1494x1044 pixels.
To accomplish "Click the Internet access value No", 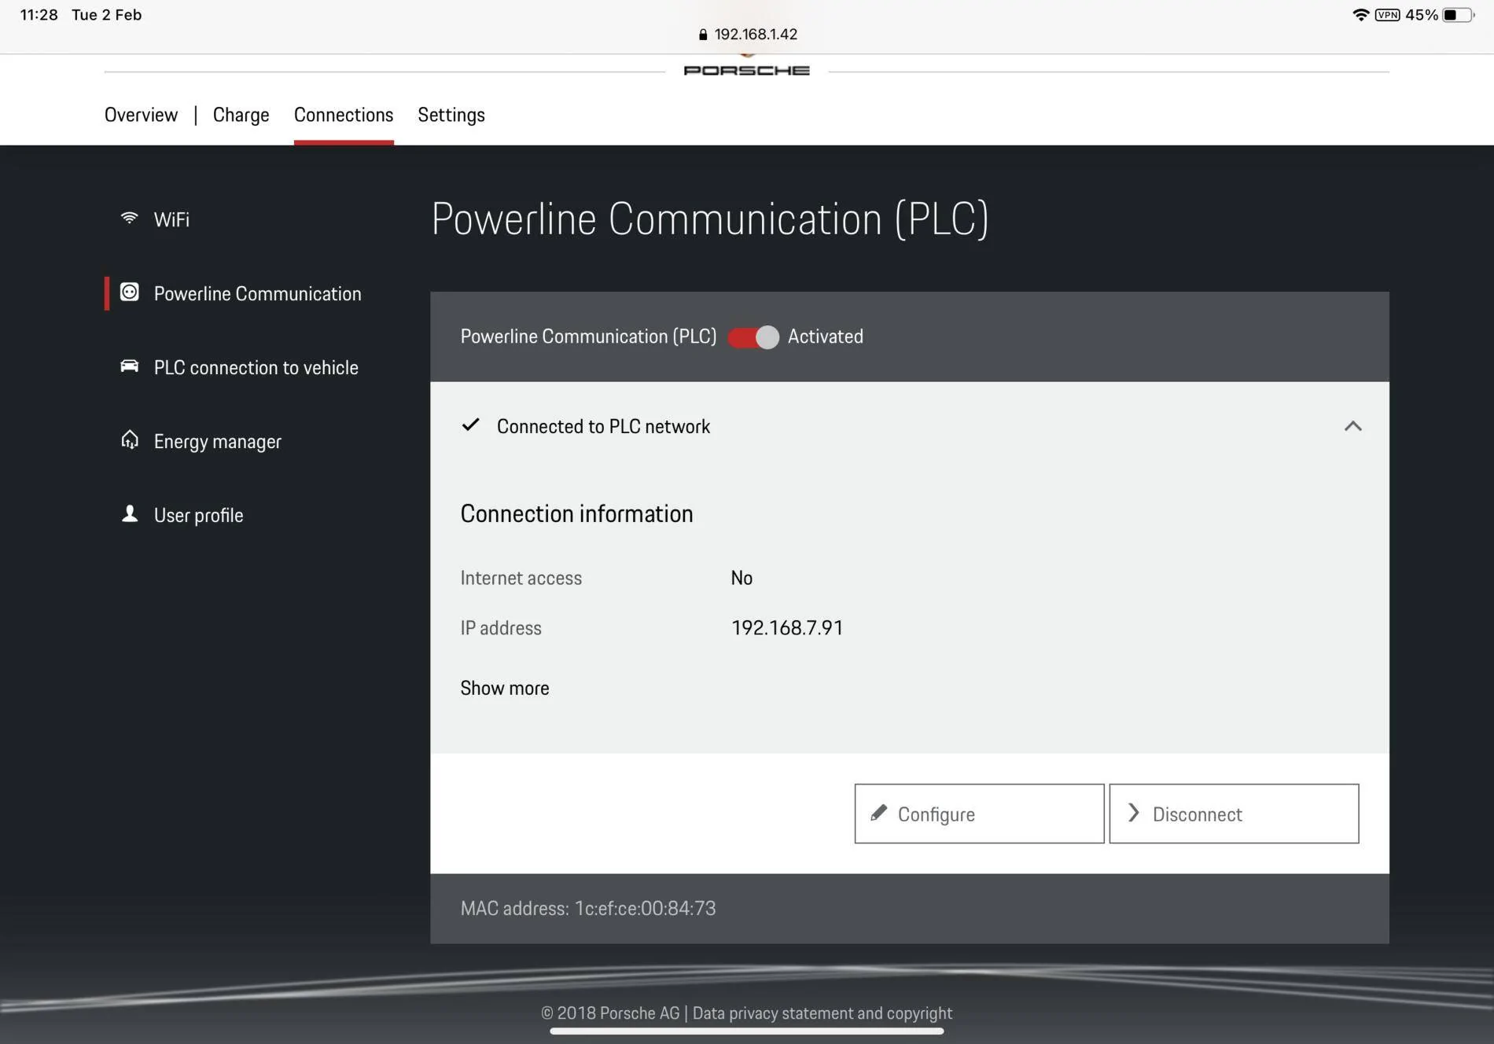I will tap(741, 578).
